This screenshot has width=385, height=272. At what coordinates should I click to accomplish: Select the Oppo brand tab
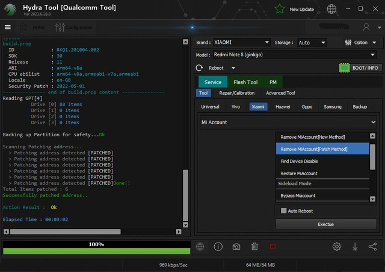[x=307, y=107]
